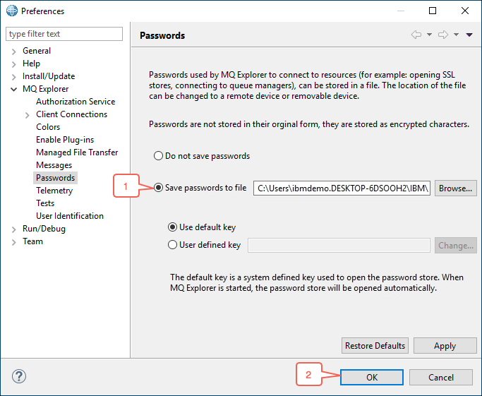The width and height of the screenshot is (482, 396).
Task: Open the forward history dropdown arrow
Action: pyautogui.click(x=456, y=35)
